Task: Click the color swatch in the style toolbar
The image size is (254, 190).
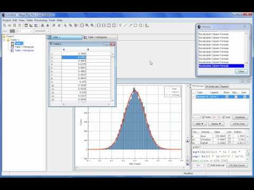Action: [x=12, y=31]
